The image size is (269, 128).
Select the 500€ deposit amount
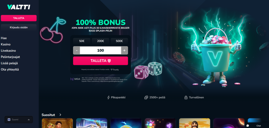pyautogui.click(x=119, y=41)
